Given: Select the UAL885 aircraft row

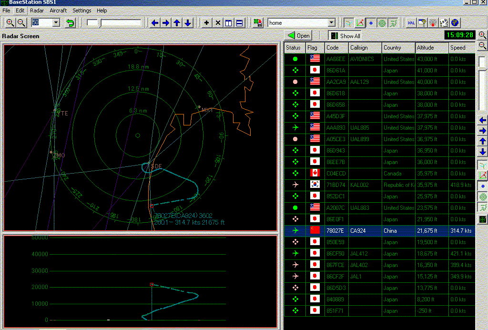Looking at the screenshot, I should [x=380, y=128].
